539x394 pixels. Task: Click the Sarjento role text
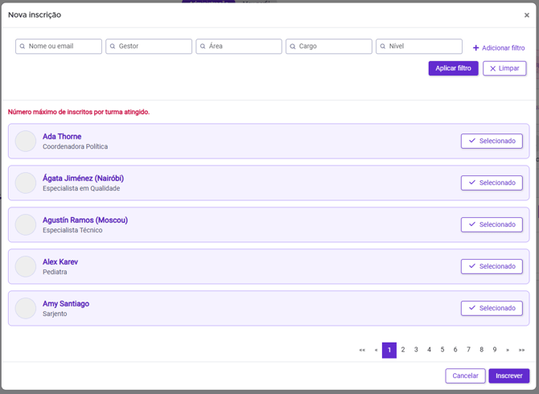tap(55, 314)
